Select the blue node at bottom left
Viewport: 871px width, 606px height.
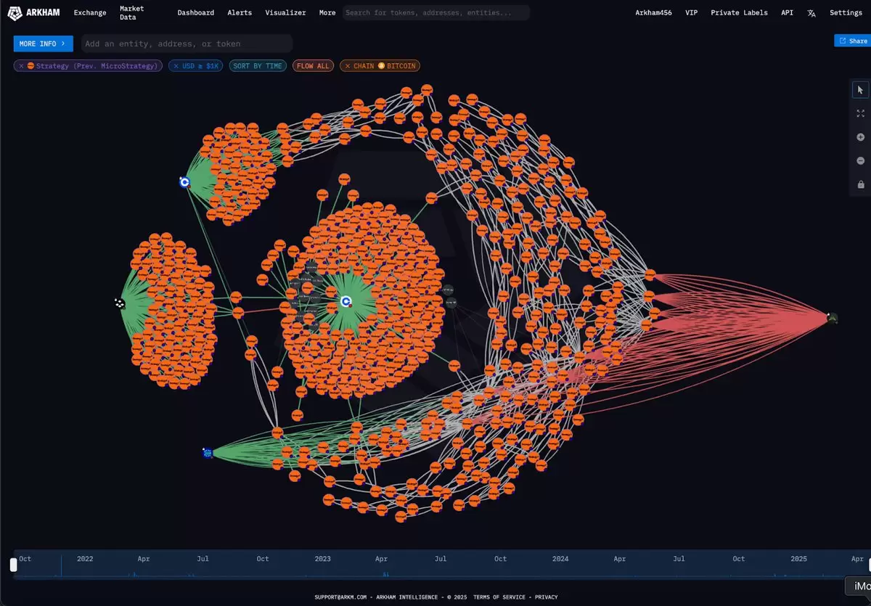[208, 453]
